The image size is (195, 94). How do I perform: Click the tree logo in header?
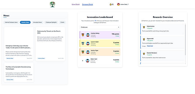coord(52,4)
